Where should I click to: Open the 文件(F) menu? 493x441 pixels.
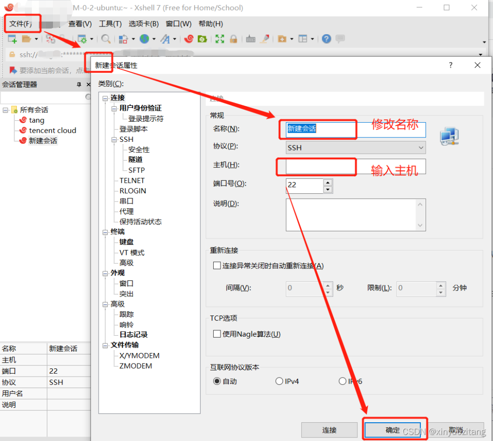point(21,24)
